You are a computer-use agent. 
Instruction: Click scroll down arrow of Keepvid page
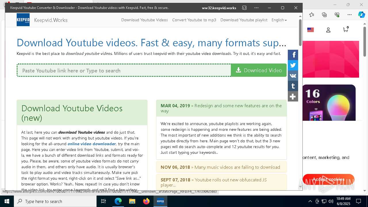point(300,187)
